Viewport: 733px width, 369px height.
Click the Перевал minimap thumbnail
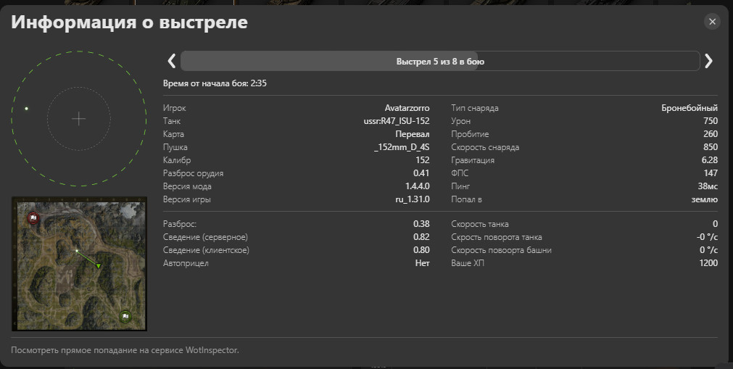coord(79,263)
